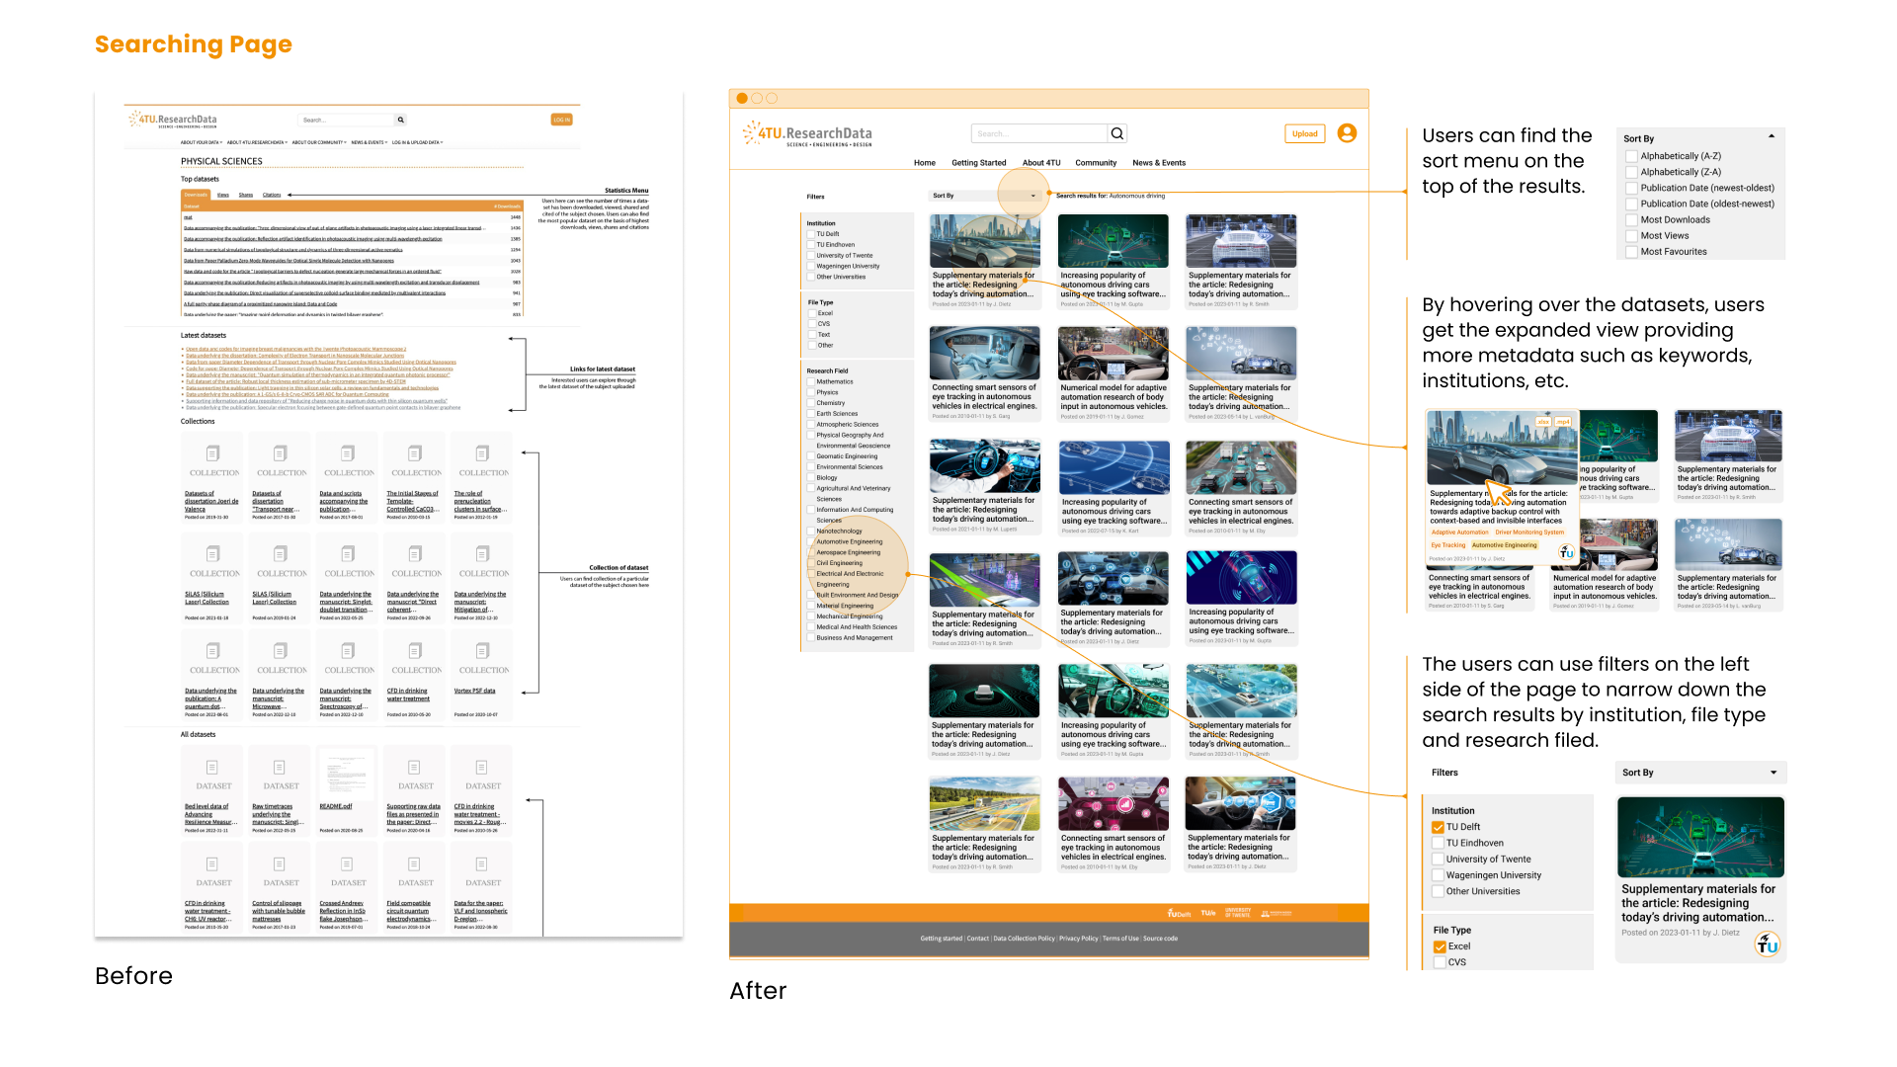Follow the Privacy Policy footer link
The height and width of the screenshot is (1067, 1897).
1078,939
